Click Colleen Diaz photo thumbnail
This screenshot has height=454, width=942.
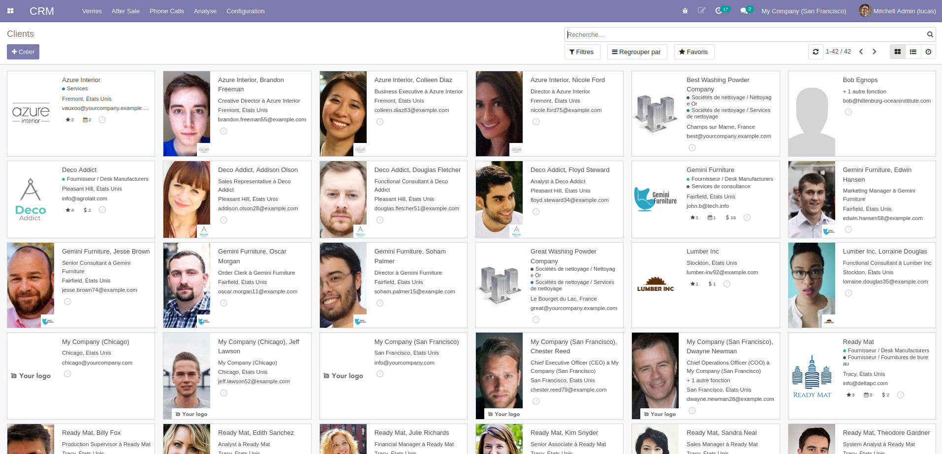343,113
